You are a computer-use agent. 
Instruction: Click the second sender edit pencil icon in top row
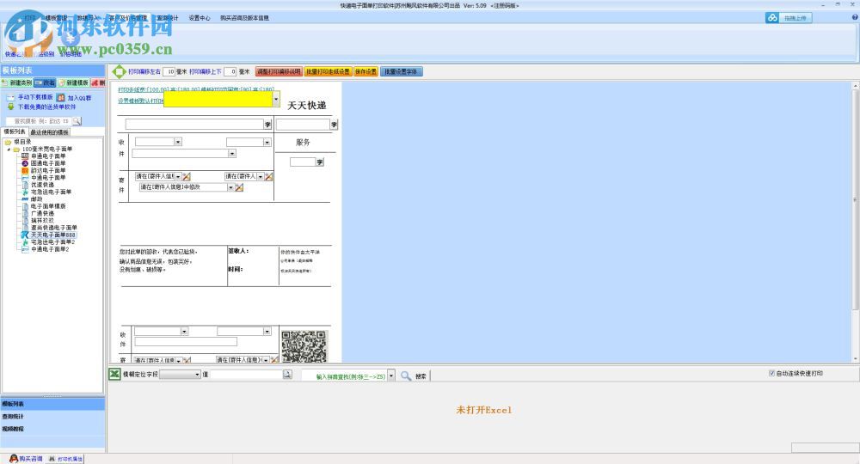click(268, 176)
